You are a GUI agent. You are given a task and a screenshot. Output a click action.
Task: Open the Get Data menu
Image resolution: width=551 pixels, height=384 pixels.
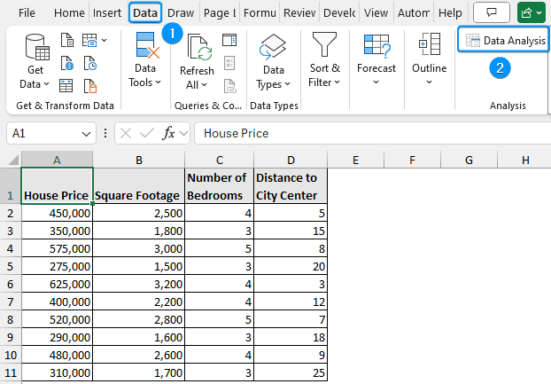(35, 61)
